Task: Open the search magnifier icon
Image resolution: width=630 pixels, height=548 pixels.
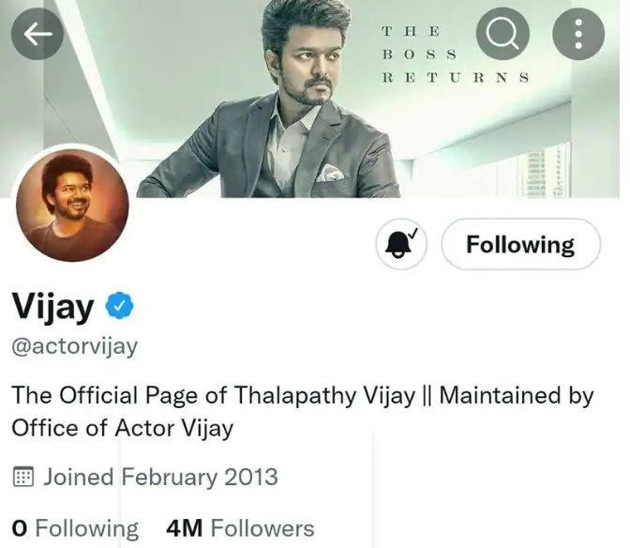Action: [502, 34]
